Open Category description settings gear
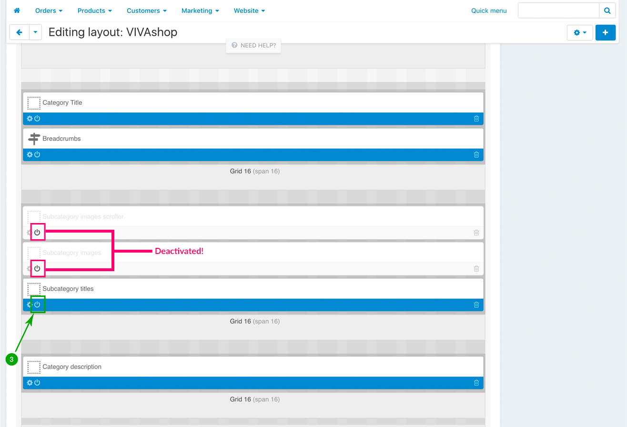 (x=30, y=383)
